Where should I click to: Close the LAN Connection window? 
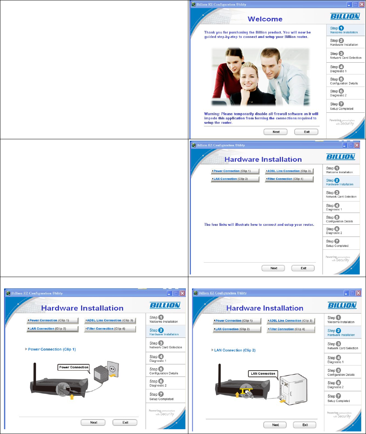click(358, 293)
